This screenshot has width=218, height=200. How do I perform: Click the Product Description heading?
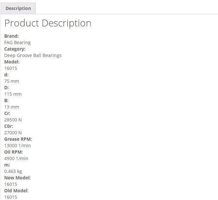click(48, 23)
